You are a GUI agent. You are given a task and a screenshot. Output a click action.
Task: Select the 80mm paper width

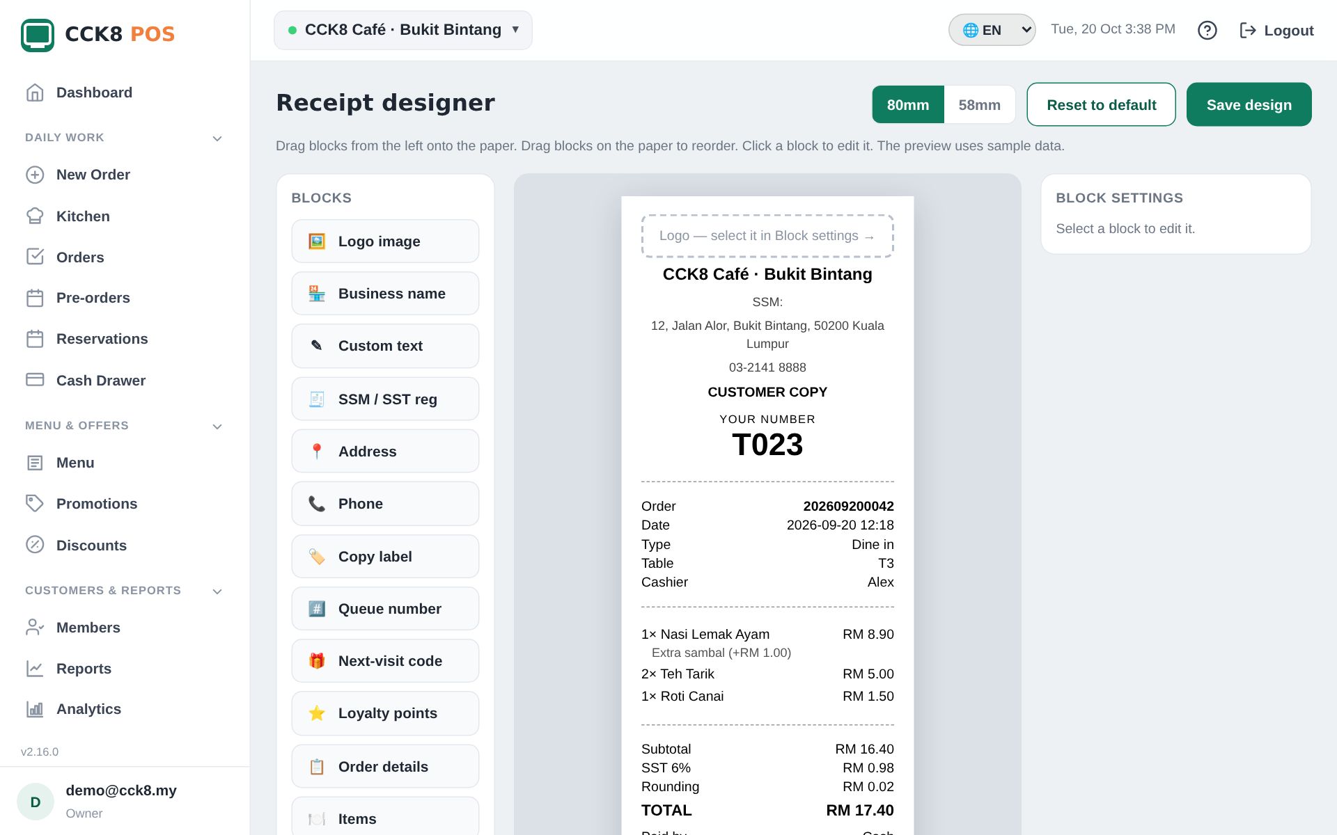(908, 104)
